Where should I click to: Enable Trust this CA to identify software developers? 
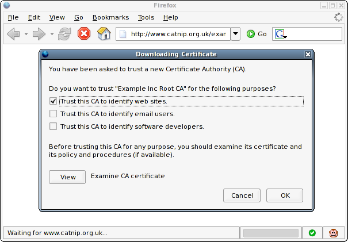[53, 126]
